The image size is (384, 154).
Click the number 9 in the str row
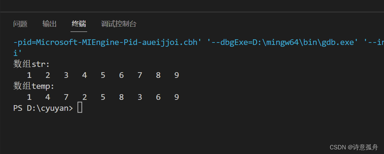coord(176,75)
